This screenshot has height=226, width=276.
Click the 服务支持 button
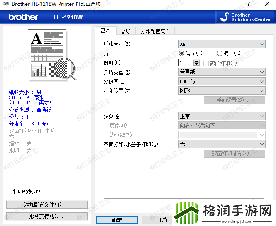(47, 216)
